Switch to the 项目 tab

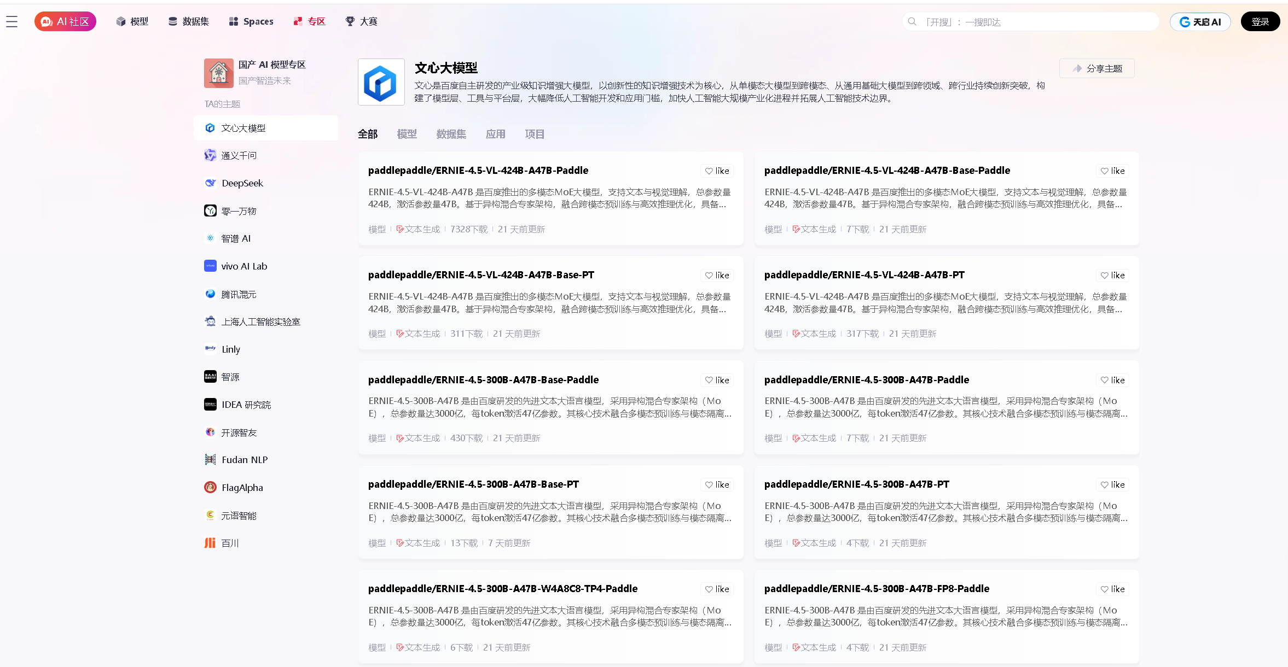pyautogui.click(x=535, y=134)
